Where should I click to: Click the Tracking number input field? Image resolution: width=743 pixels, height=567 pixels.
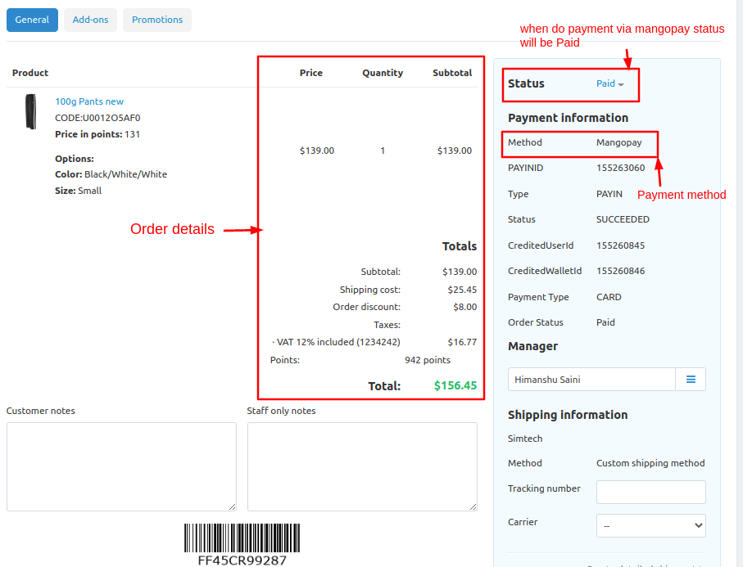(650, 492)
